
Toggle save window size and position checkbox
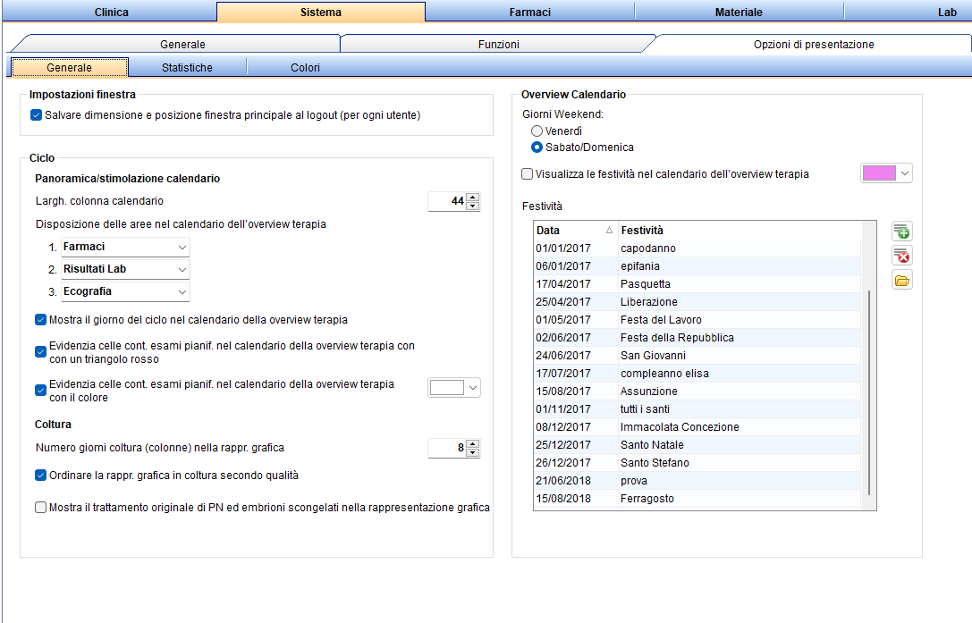[37, 115]
